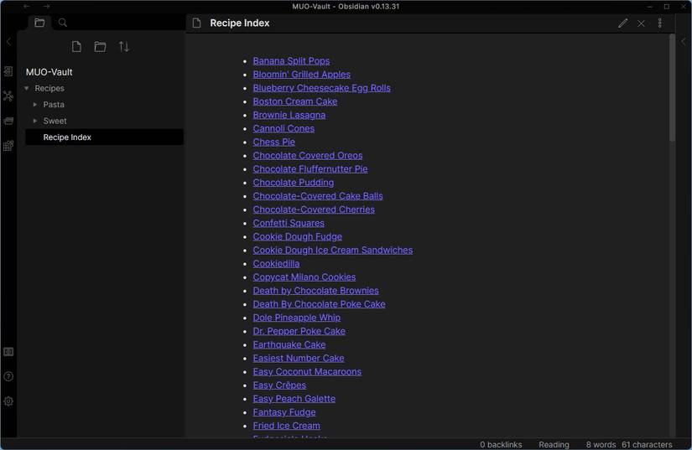Click the note file icon beside title
The height and width of the screenshot is (450, 692).
point(197,23)
